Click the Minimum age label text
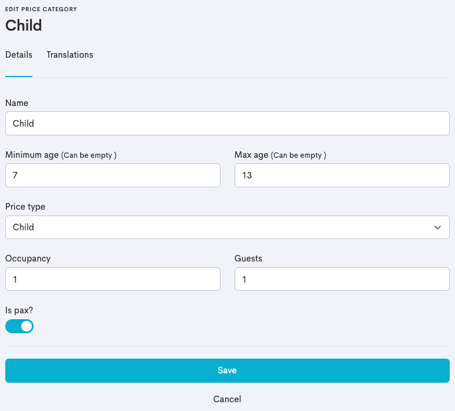This screenshot has height=411, width=455. [x=32, y=155]
